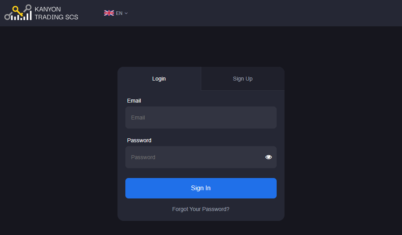Open the Forgot Your Password link
This screenshot has width=402, height=235.
(x=201, y=209)
